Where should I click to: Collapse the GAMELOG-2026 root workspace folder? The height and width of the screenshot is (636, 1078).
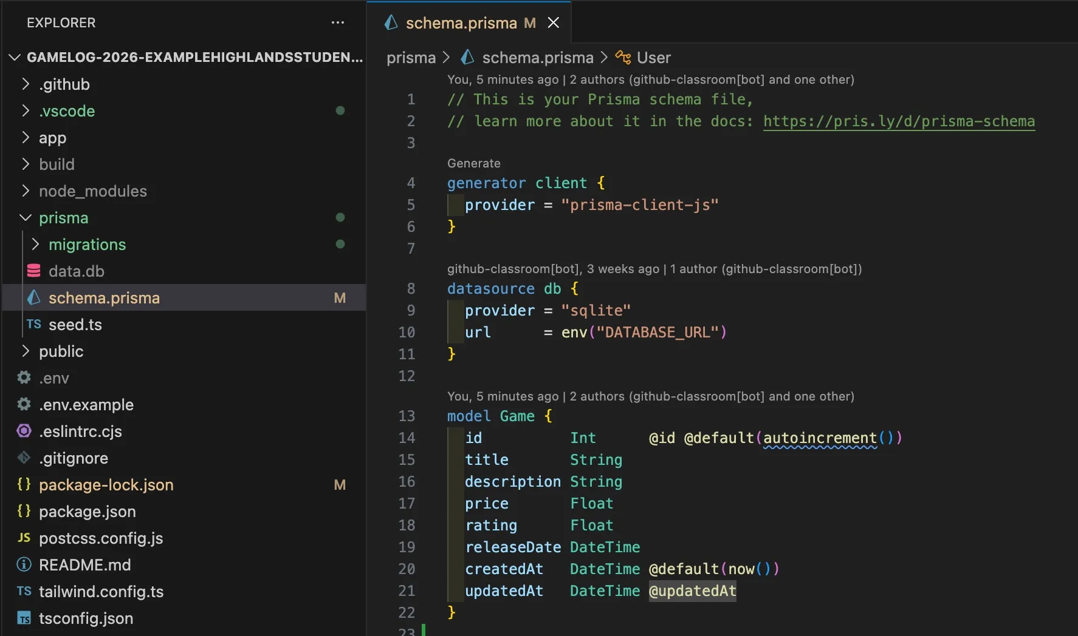point(15,58)
